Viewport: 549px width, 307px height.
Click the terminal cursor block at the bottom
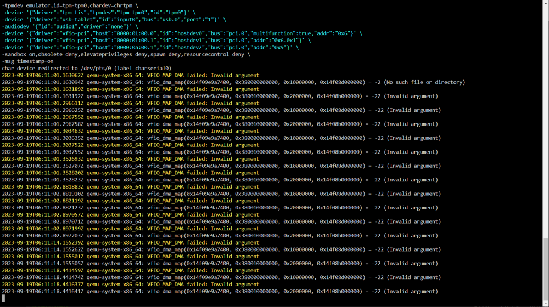tap(3, 298)
